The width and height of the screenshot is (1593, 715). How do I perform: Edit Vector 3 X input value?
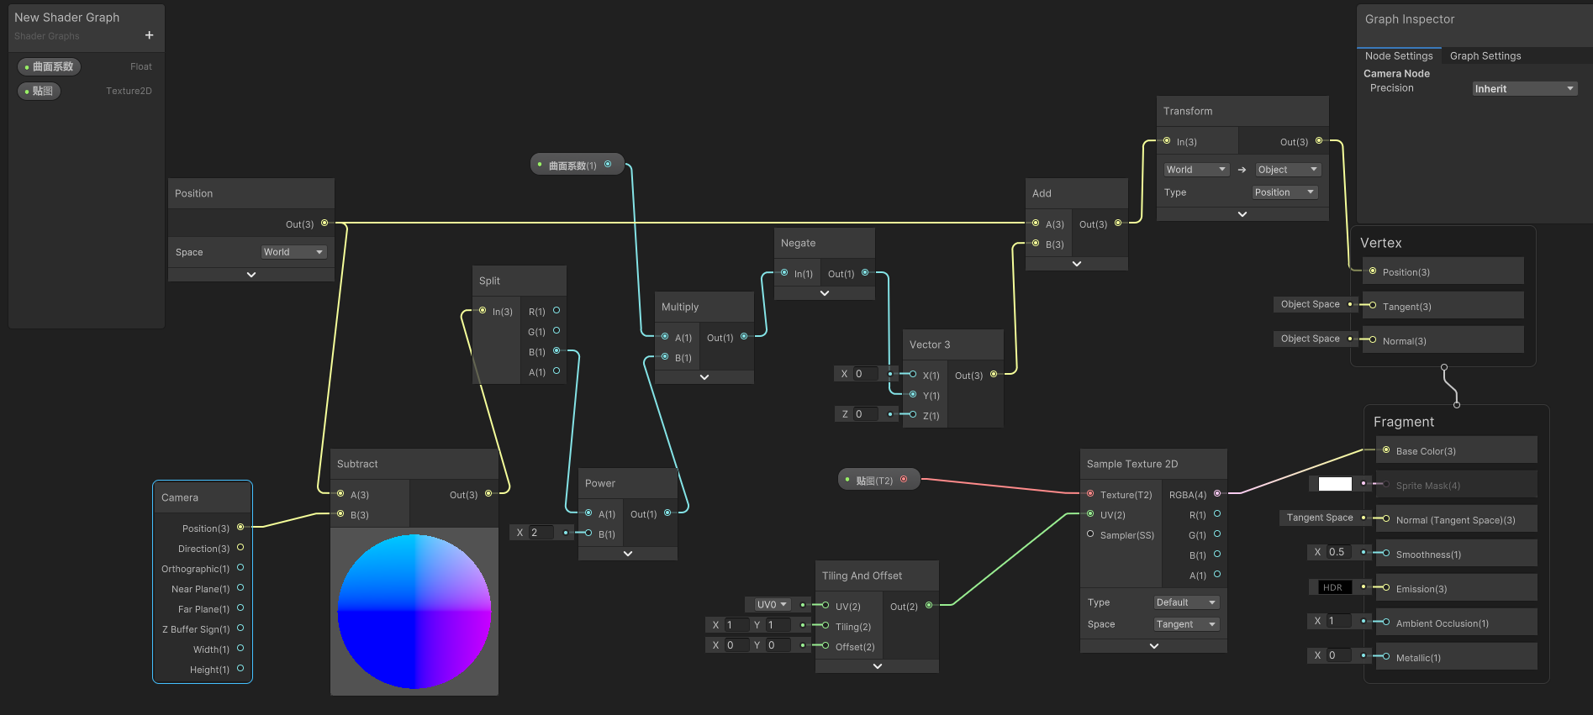tap(866, 374)
